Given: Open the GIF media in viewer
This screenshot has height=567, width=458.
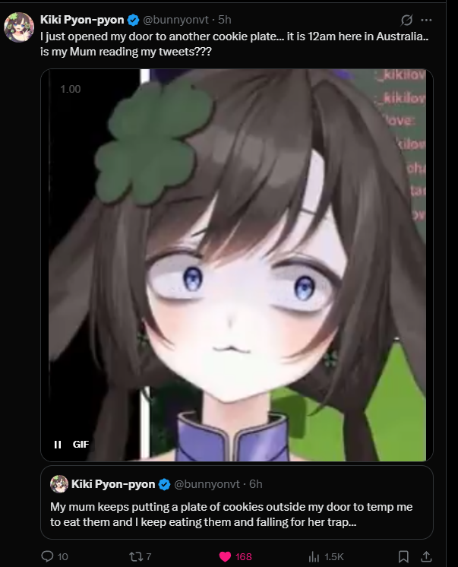Looking at the screenshot, I should (237, 265).
